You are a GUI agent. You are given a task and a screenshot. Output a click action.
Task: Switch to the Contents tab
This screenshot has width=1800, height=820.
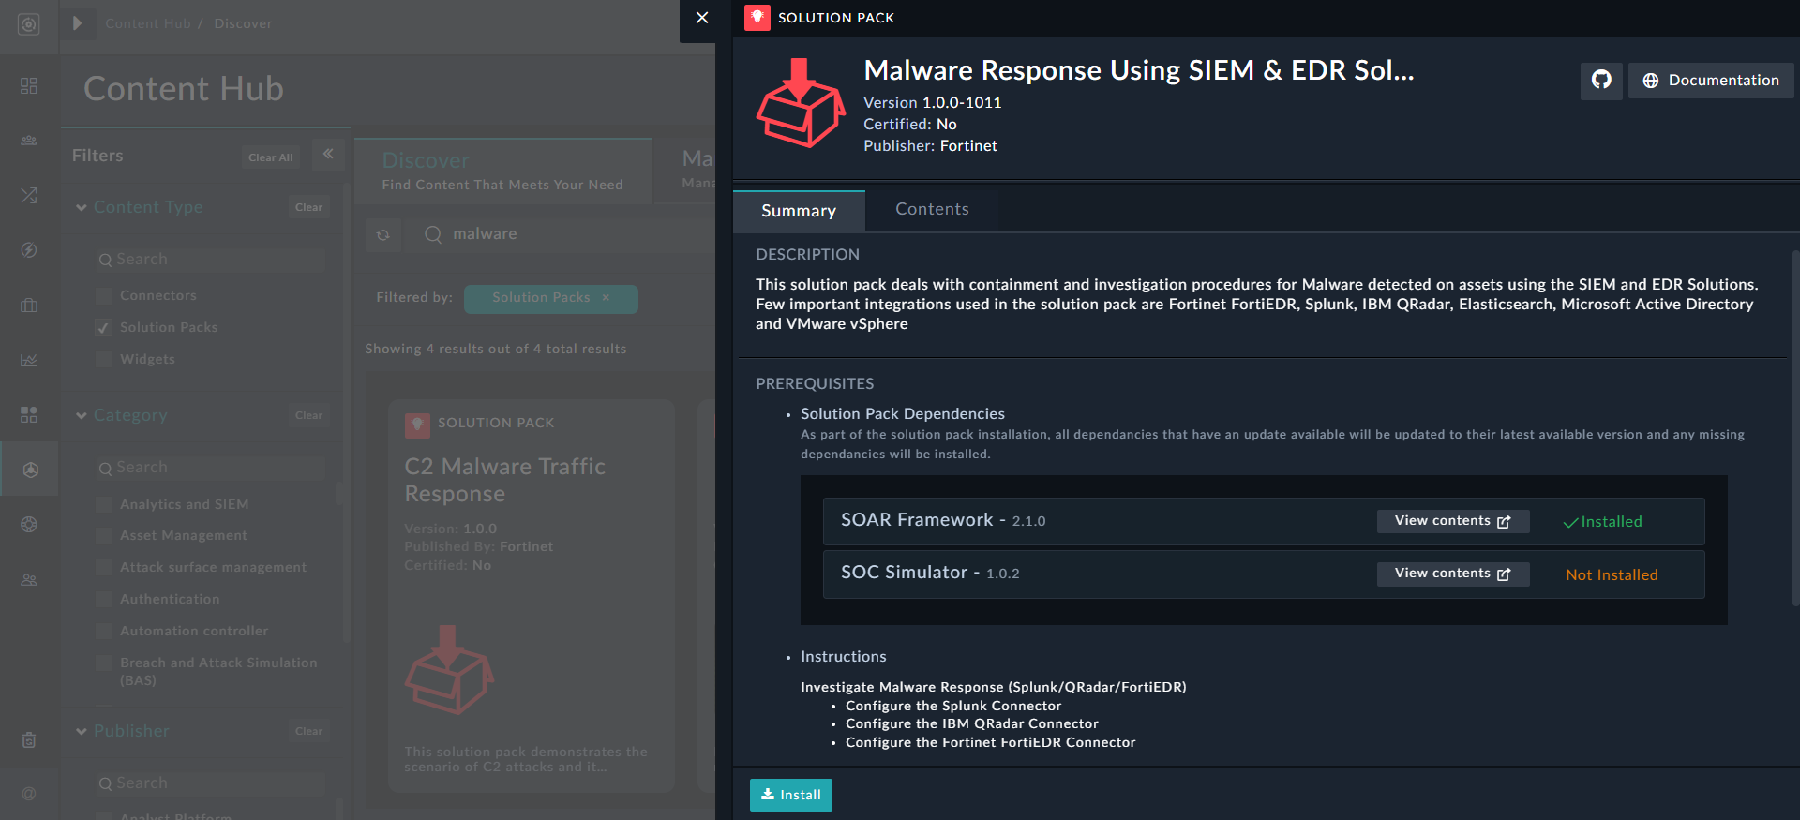pos(931,210)
